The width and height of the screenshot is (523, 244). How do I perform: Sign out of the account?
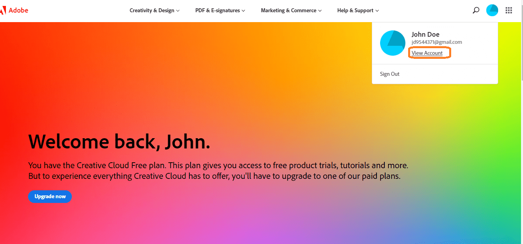tap(390, 74)
